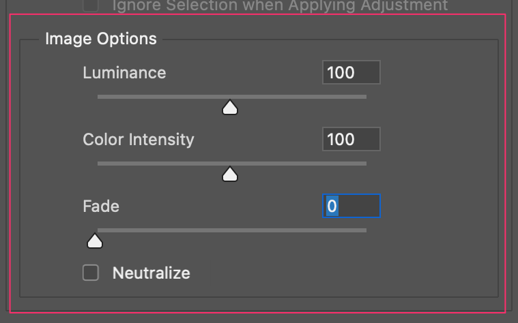
Task: Click the Fade label text
Action: point(101,206)
